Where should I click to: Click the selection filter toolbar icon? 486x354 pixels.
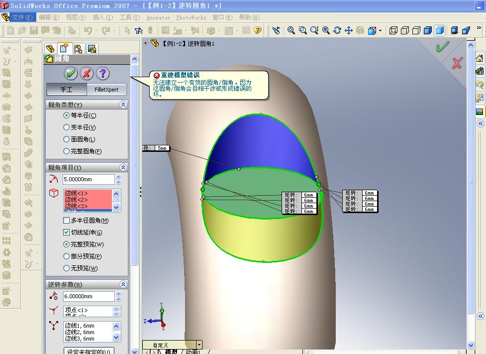click(139, 30)
